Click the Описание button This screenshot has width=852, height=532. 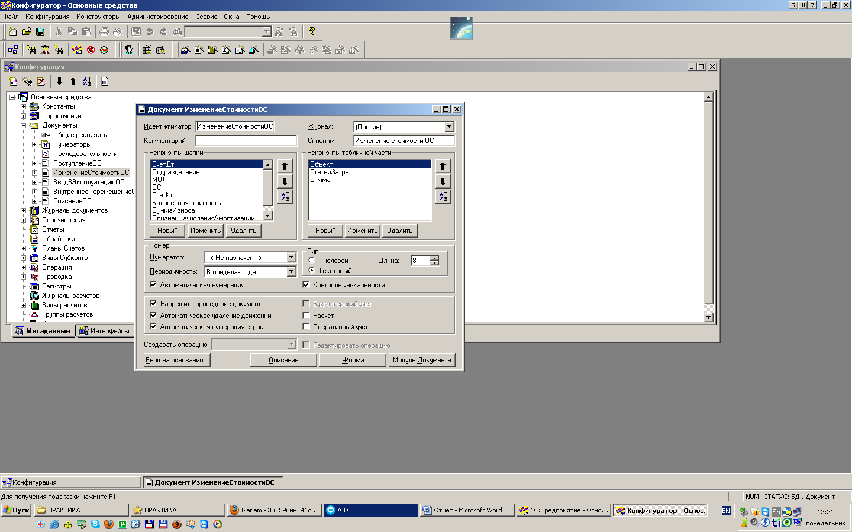pyautogui.click(x=283, y=360)
